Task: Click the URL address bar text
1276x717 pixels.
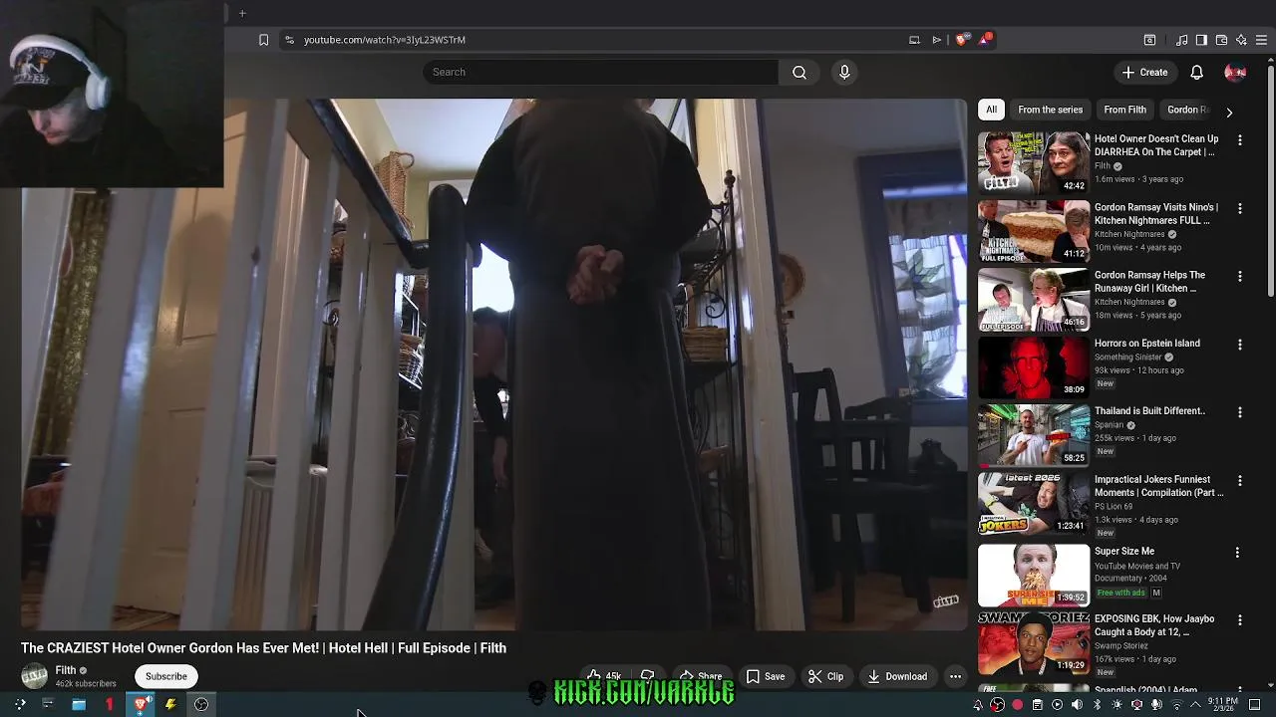Action: [x=385, y=40]
